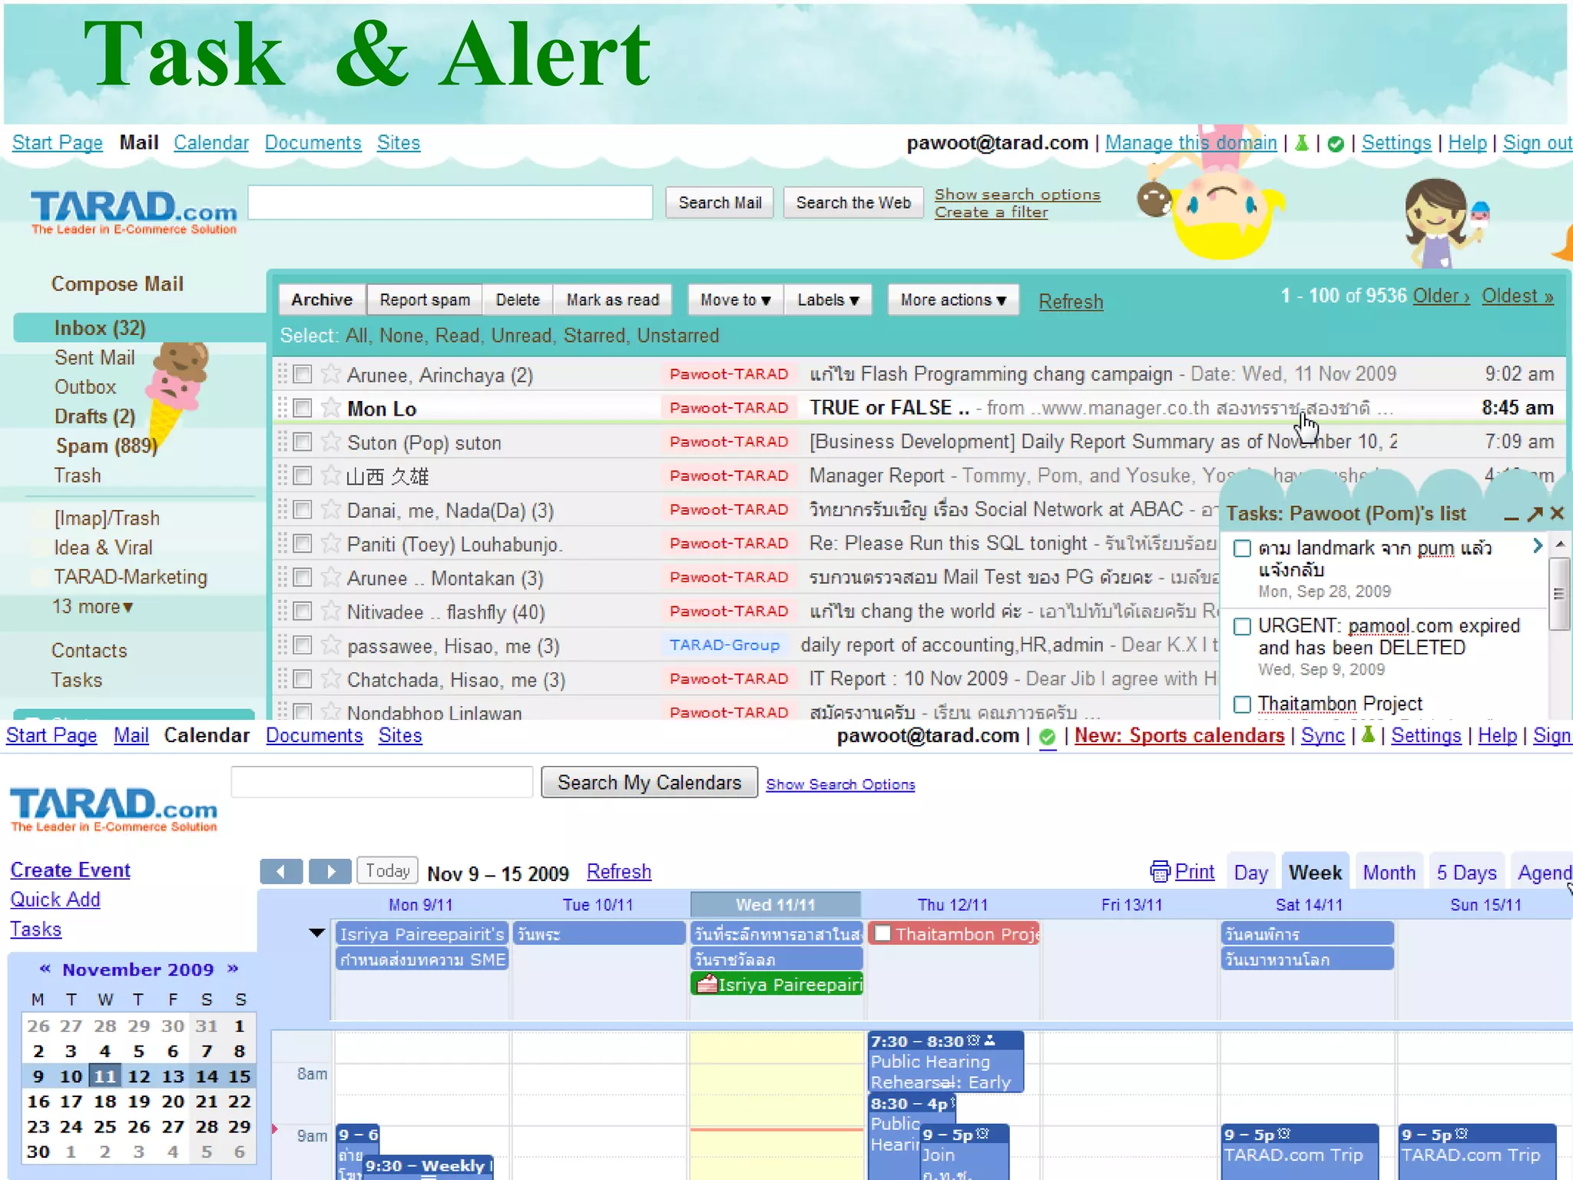Screen dimensions: 1573x1180
Task: Go to previous month in mini calendar
Action: pos(45,969)
